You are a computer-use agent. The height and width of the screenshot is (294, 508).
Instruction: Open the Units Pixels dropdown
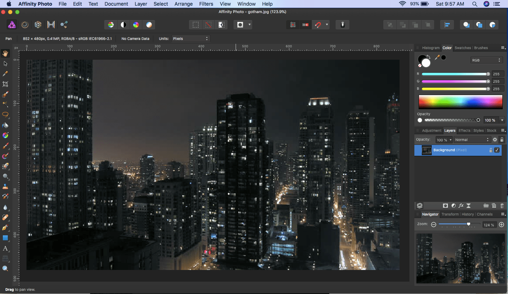[x=190, y=39]
